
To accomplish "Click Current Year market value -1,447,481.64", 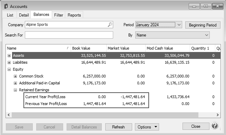I will click(x=133, y=97).
